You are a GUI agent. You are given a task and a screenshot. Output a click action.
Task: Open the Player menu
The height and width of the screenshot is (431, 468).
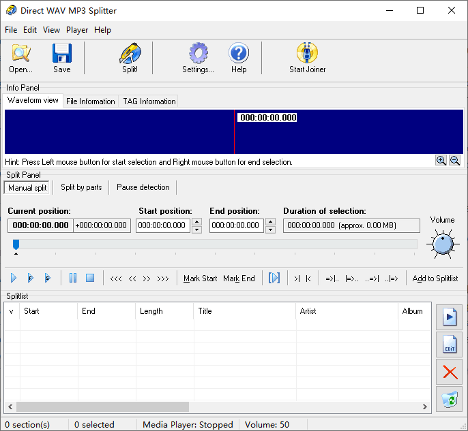point(77,30)
